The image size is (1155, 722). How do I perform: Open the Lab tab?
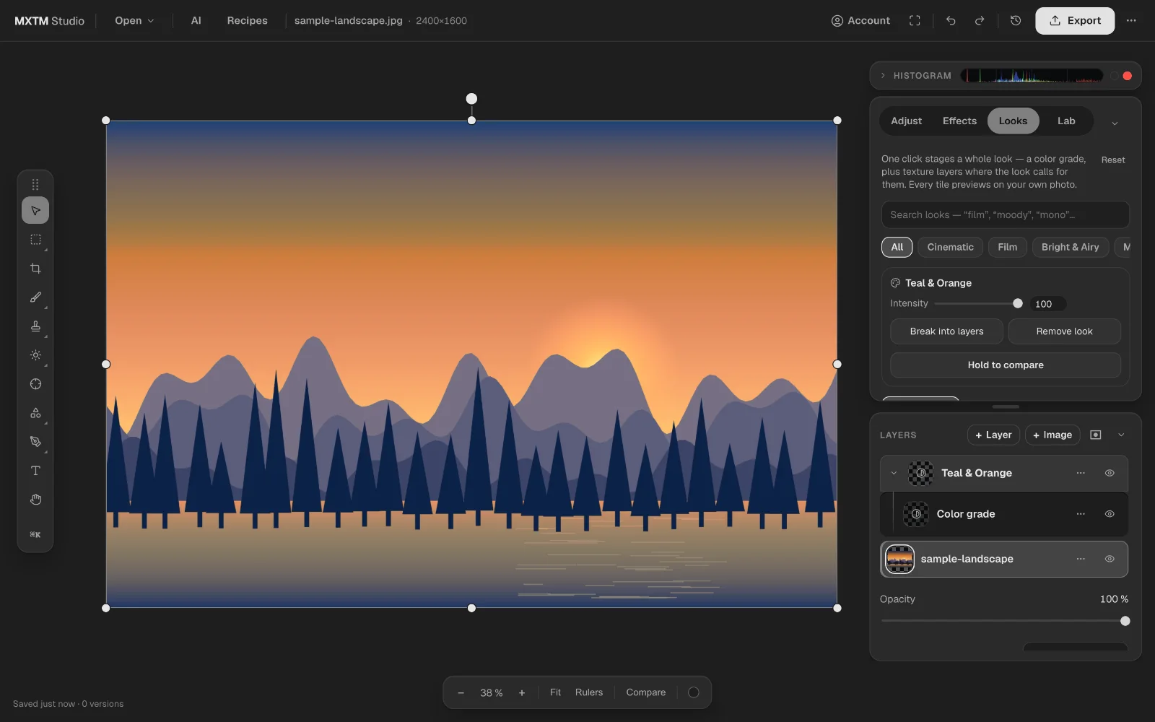(1066, 121)
